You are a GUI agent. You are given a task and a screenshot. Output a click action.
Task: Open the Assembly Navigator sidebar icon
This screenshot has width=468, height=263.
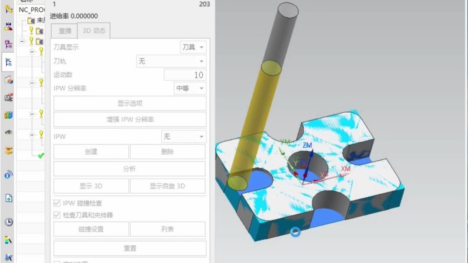click(8, 9)
